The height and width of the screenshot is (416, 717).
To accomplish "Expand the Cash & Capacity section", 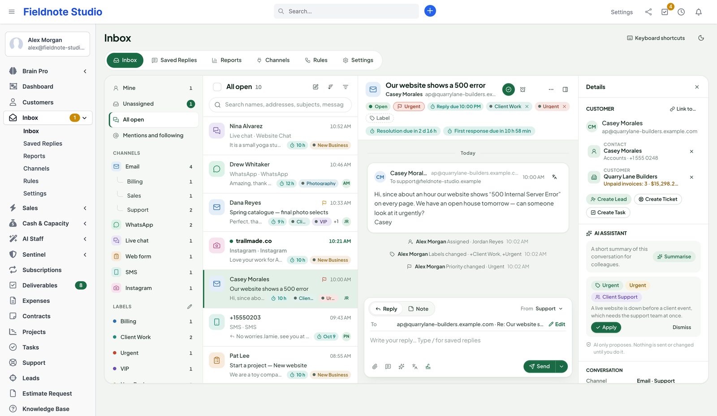I will click(x=85, y=224).
